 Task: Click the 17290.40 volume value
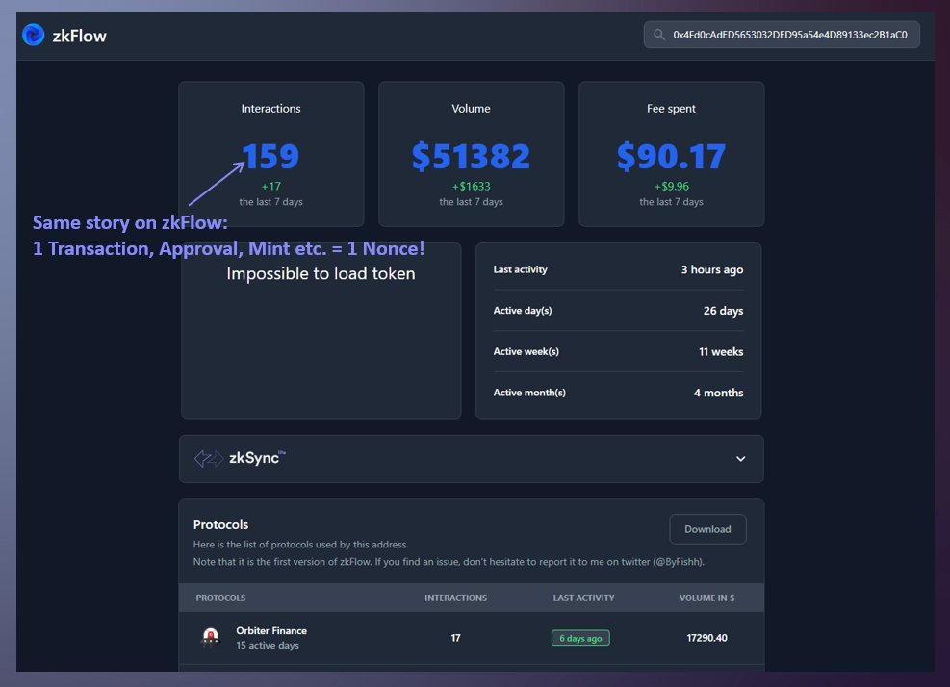point(706,638)
